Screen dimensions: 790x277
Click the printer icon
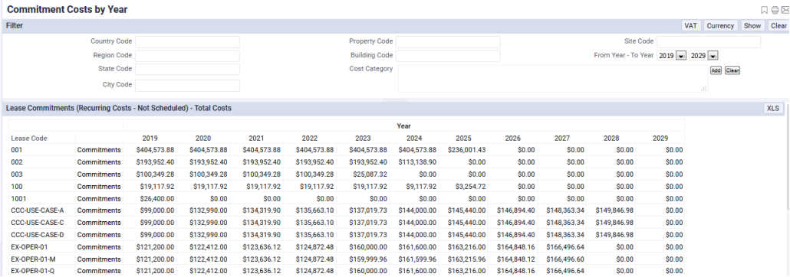775,10
